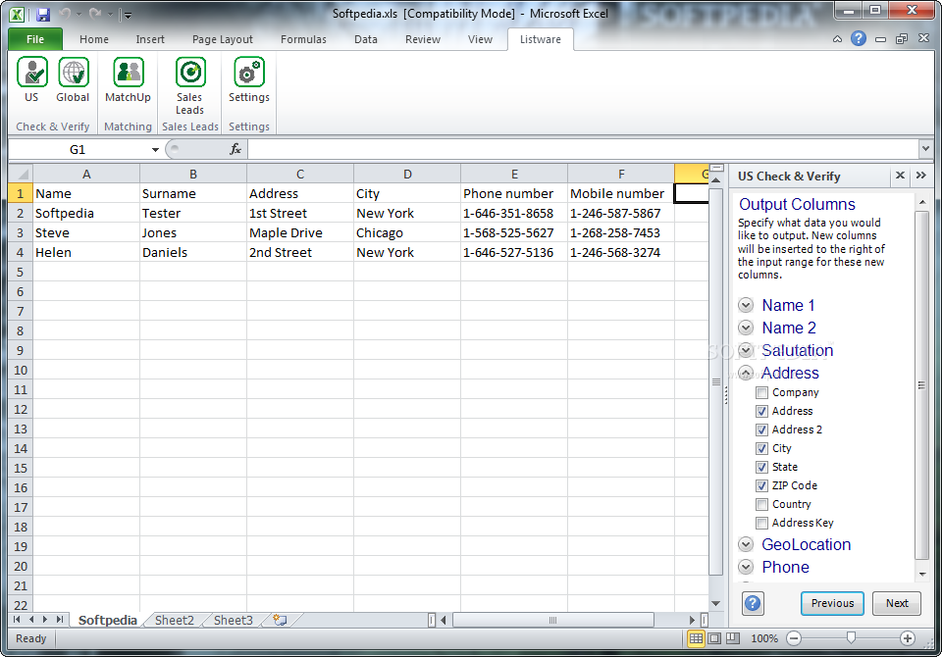Switch to the Data tab
Image resolution: width=942 pixels, height=657 pixels.
click(366, 39)
